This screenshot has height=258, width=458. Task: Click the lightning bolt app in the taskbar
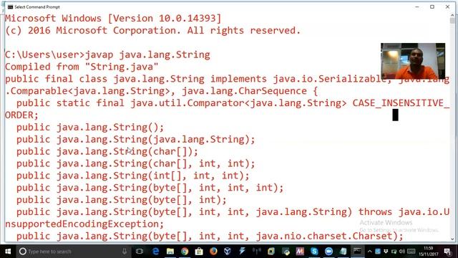point(242,252)
